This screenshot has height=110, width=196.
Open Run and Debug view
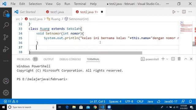click(x=6, y=49)
